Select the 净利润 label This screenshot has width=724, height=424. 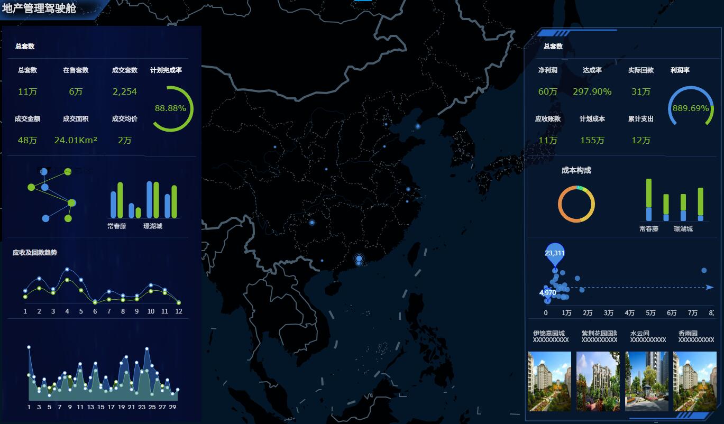coord(548,70)
